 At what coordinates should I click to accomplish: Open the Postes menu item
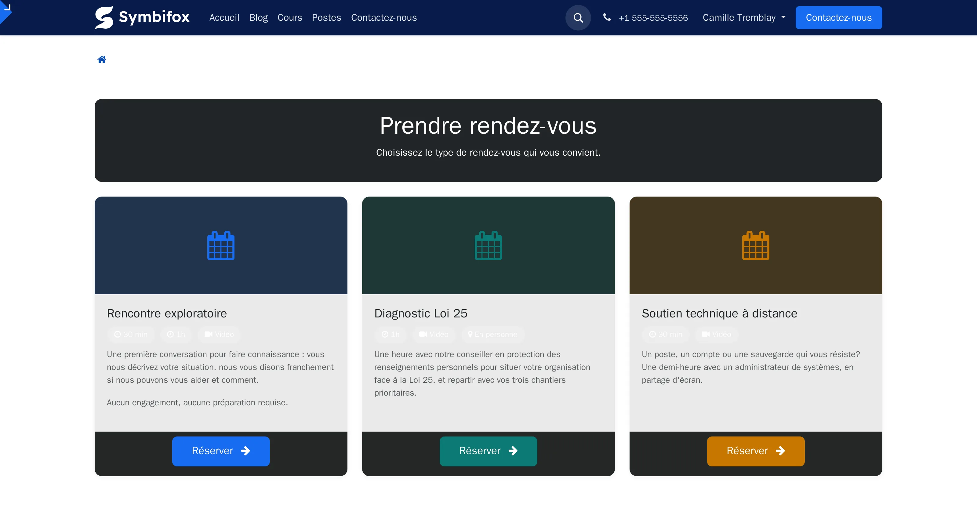pyautogui.click(x=326, y=17)
